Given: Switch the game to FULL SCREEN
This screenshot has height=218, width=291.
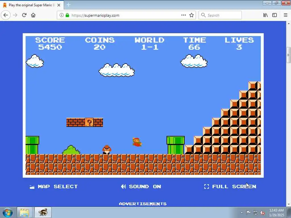Looking at the screenshot, I should [x=230, y=186].
